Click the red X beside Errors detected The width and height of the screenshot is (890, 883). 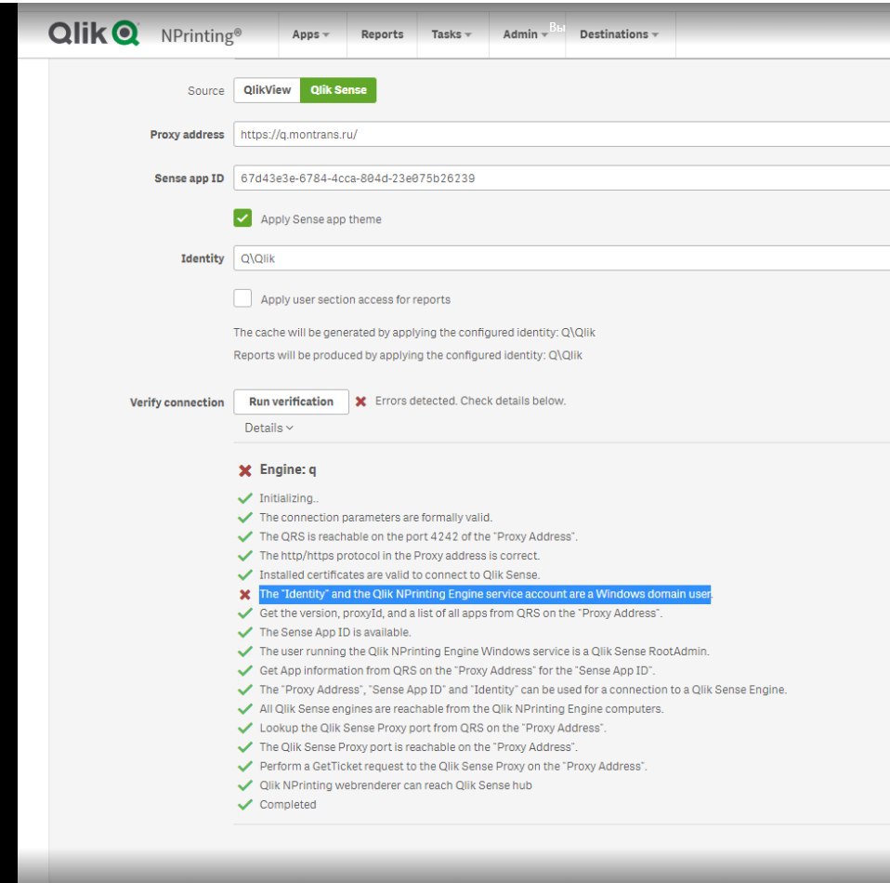point(360,402)
